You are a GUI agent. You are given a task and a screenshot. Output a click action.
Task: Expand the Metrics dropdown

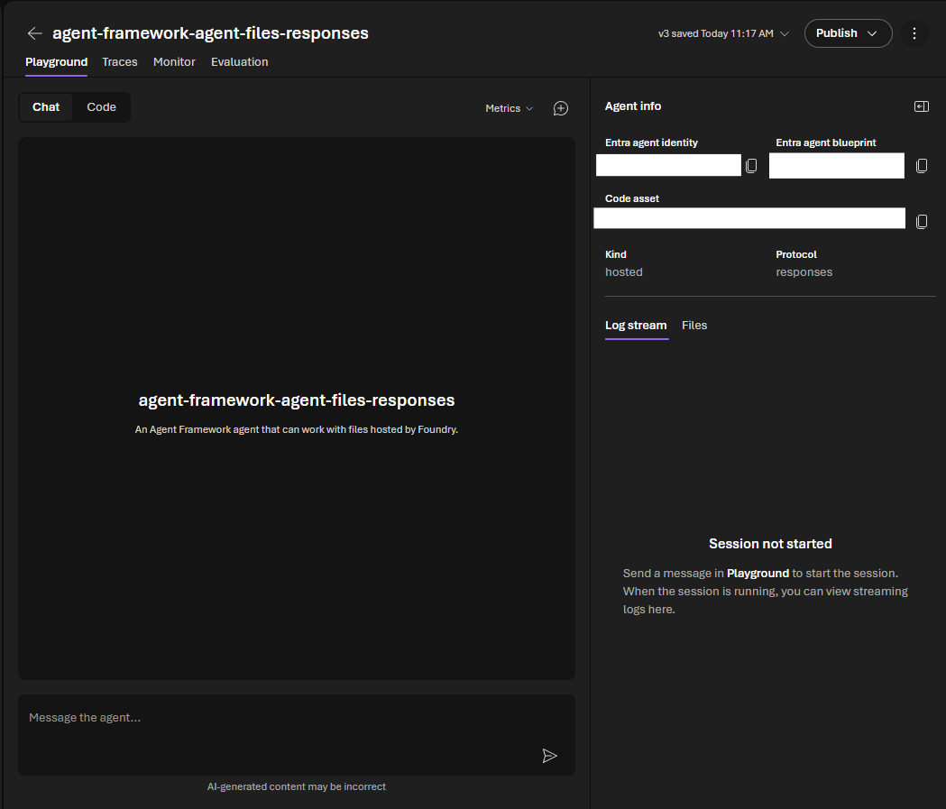tap(510, 108)
